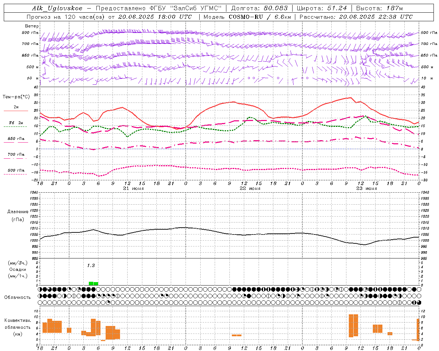Click the left green precipitation bar below 1.3
This screenshot has height=351, width=439.
tap(91, 283)
